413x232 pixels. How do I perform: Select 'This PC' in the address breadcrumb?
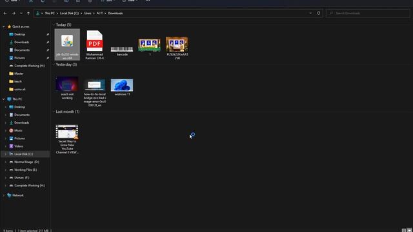(50, 13)
